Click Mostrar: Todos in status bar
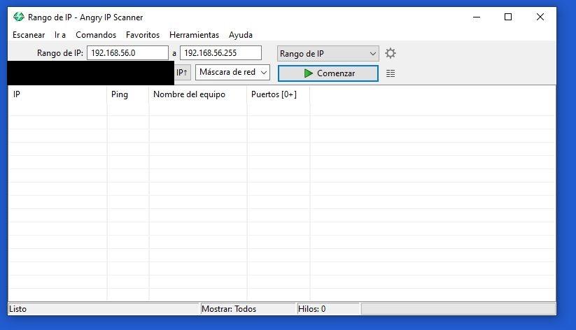 pyautogui.click(x=228, y=309)
